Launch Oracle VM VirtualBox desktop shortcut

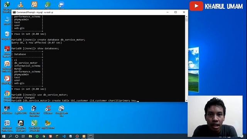pos(34,111)
